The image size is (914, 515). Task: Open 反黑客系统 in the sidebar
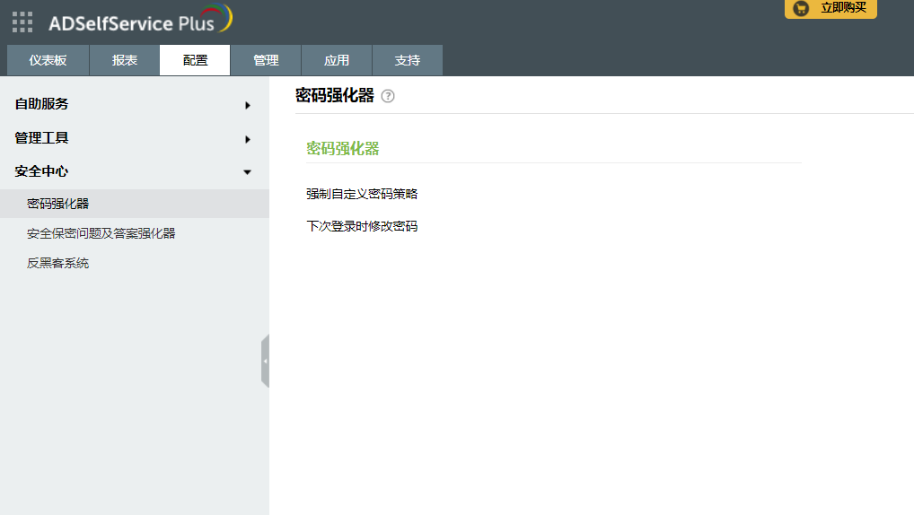[x=58, y=263]
